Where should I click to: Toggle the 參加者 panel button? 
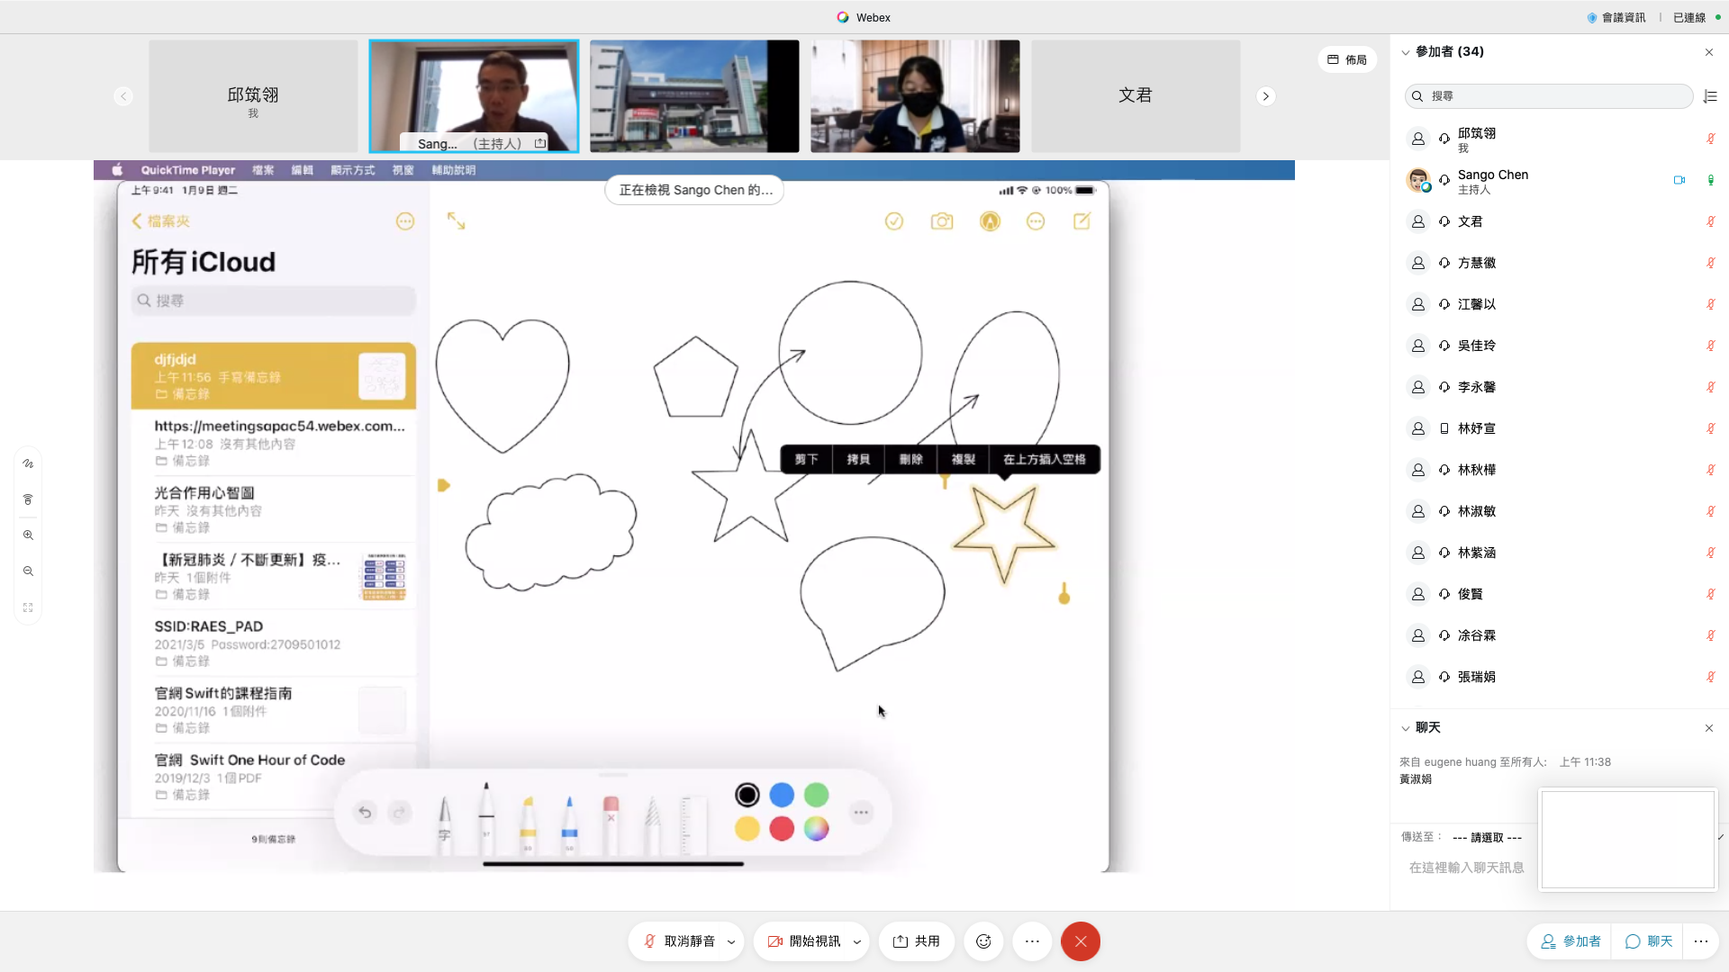pos(1571,941)
